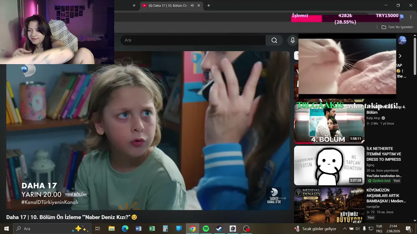The width and height of the screenshot is (417, 234).
Task: Open the round recording app taskbar icon
Action: click(246, 228)
